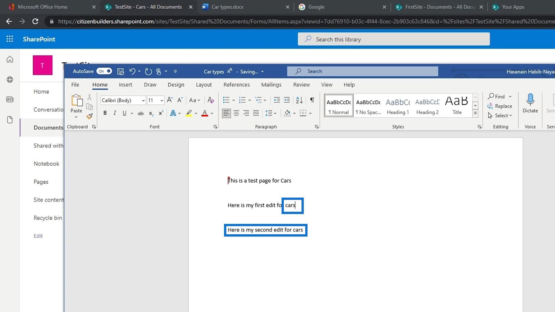Cut the selection with the scissors icon
Image resolution: width=555 pixels, height=312 pixels.
coord(89,97)
